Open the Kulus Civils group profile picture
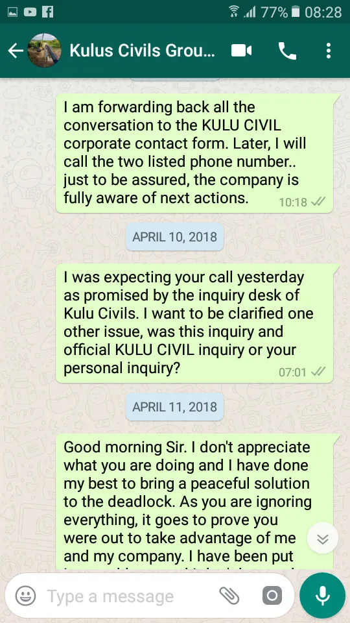The height and width of the screenshot is (623, 350). click(x=44, y=51)
